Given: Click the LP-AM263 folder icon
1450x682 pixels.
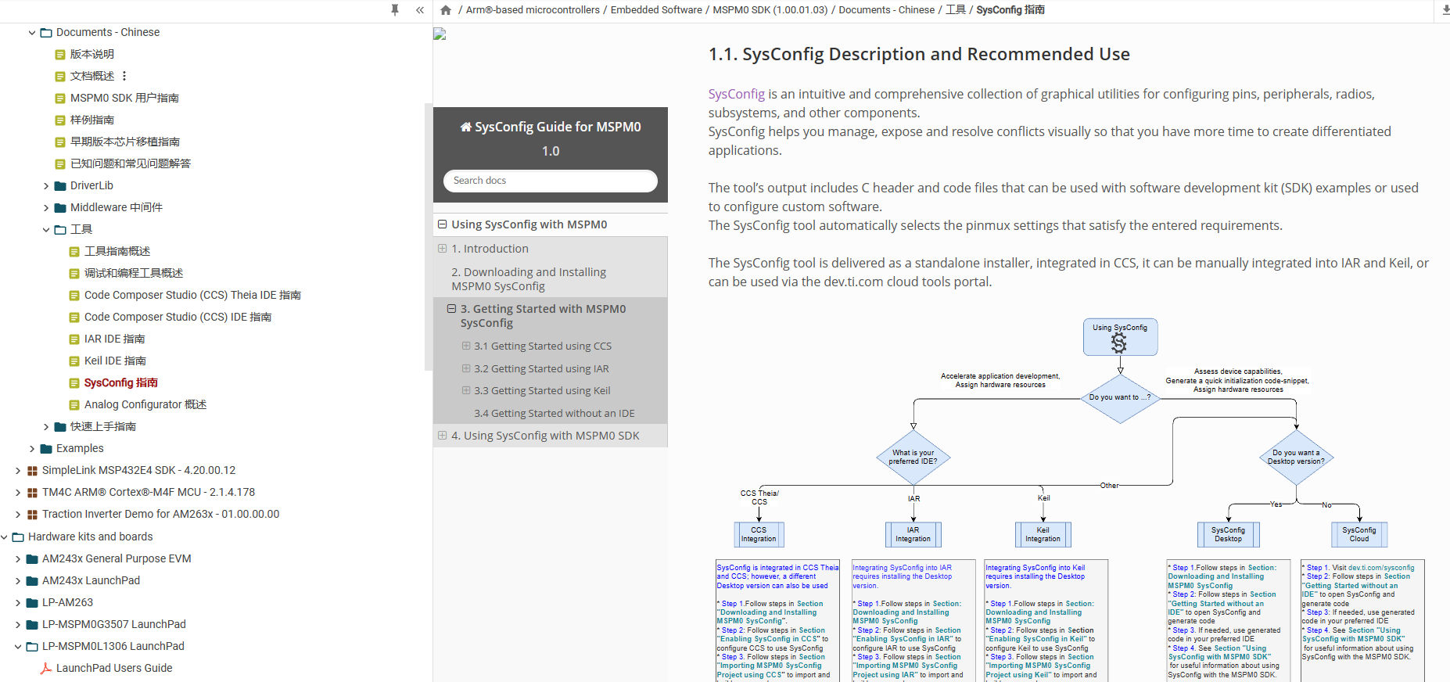Looking at the screenshot, I should click(x=32, y=603).
